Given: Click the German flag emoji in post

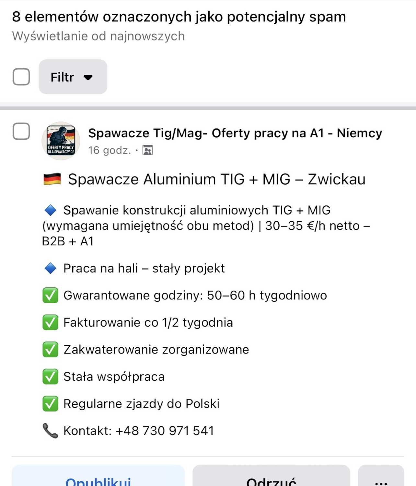Looking at the screenshot, I should coord(52,179).
